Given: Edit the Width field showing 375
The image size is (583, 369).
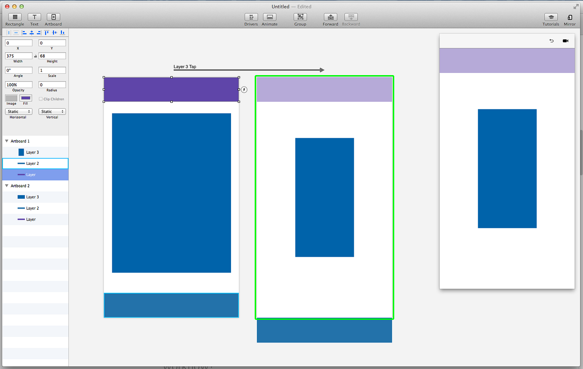Looking at the screenshot, I should point(19,56).
